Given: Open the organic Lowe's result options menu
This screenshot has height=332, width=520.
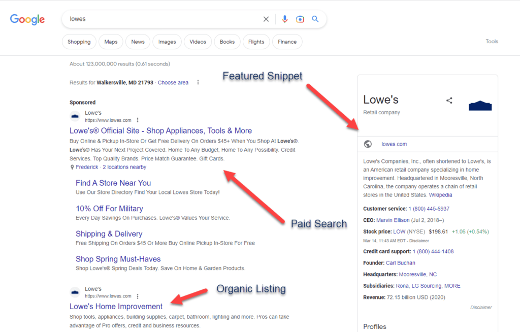Looking at the screenshot, I should point(138,296).
